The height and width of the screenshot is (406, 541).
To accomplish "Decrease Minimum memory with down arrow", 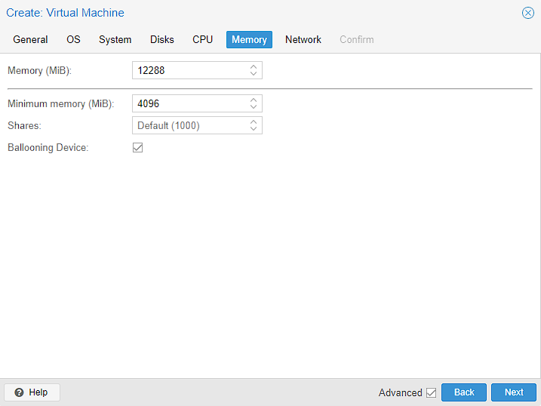I will tap(254, 107).
